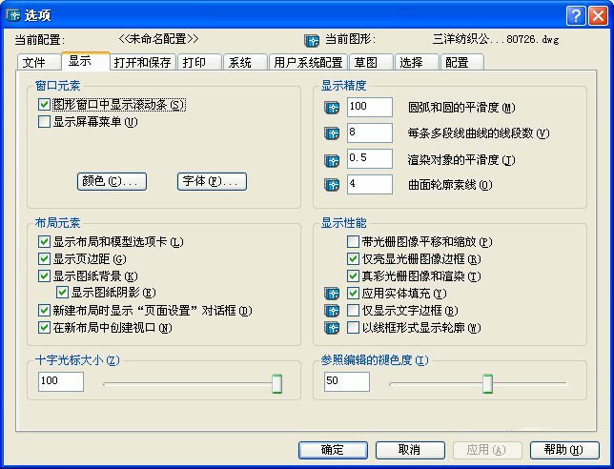Toggle 真彩光栅图像和渲染 checkbox
614x469 pixels.
[x=353, y=276]
